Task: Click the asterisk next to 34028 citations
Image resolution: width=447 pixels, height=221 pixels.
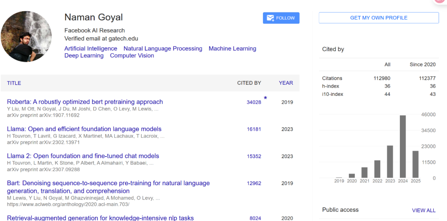Action: 265,98
